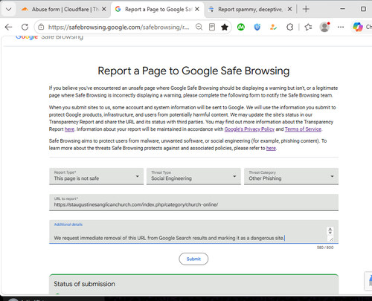Screen dimensions: 372x301
Task: Click the Status of submission heading
Action: [x=84, y=284]
